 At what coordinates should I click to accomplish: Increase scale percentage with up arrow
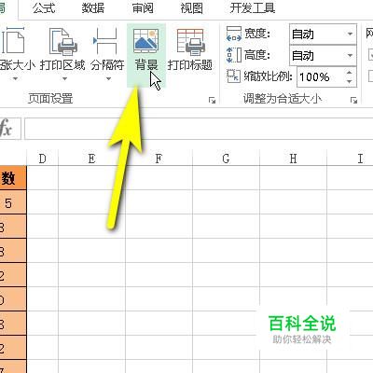(x=350, y=73)
